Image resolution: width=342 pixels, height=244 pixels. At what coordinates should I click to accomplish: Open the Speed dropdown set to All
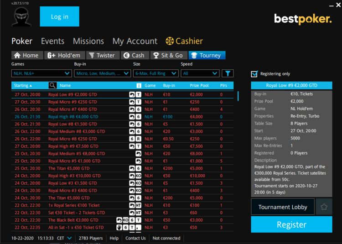click(x=200, y=73)
